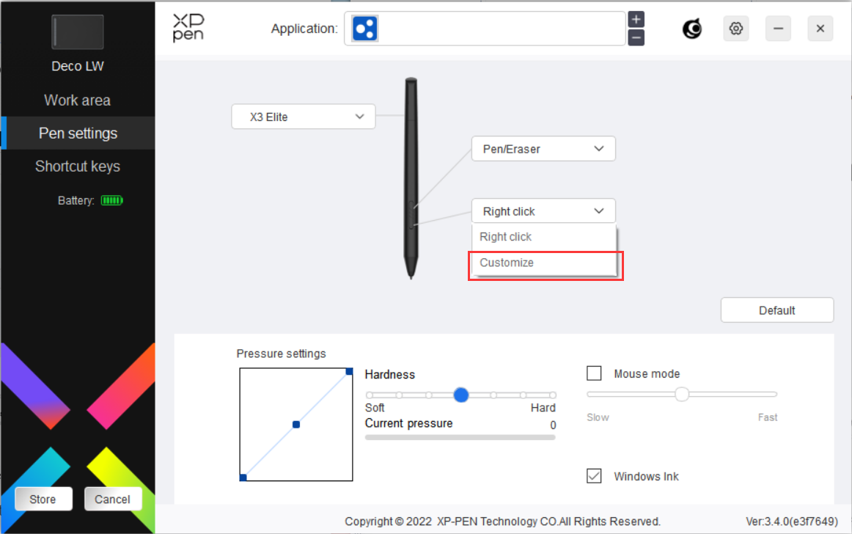Image resolution: width=852 pixels, height=534 pixels.
Task: Enable the Mouse mode checkbox
Action: [x=594, y=374]
